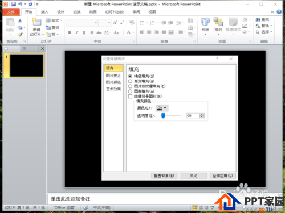This screenshot has height=213, width=285.
Task: Toggle Italic formatting
Action: click(77, 32)
